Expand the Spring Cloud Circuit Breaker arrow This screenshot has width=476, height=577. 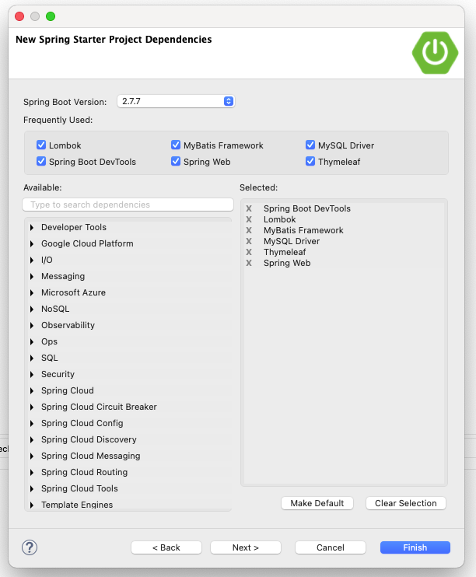pos(32,407)
